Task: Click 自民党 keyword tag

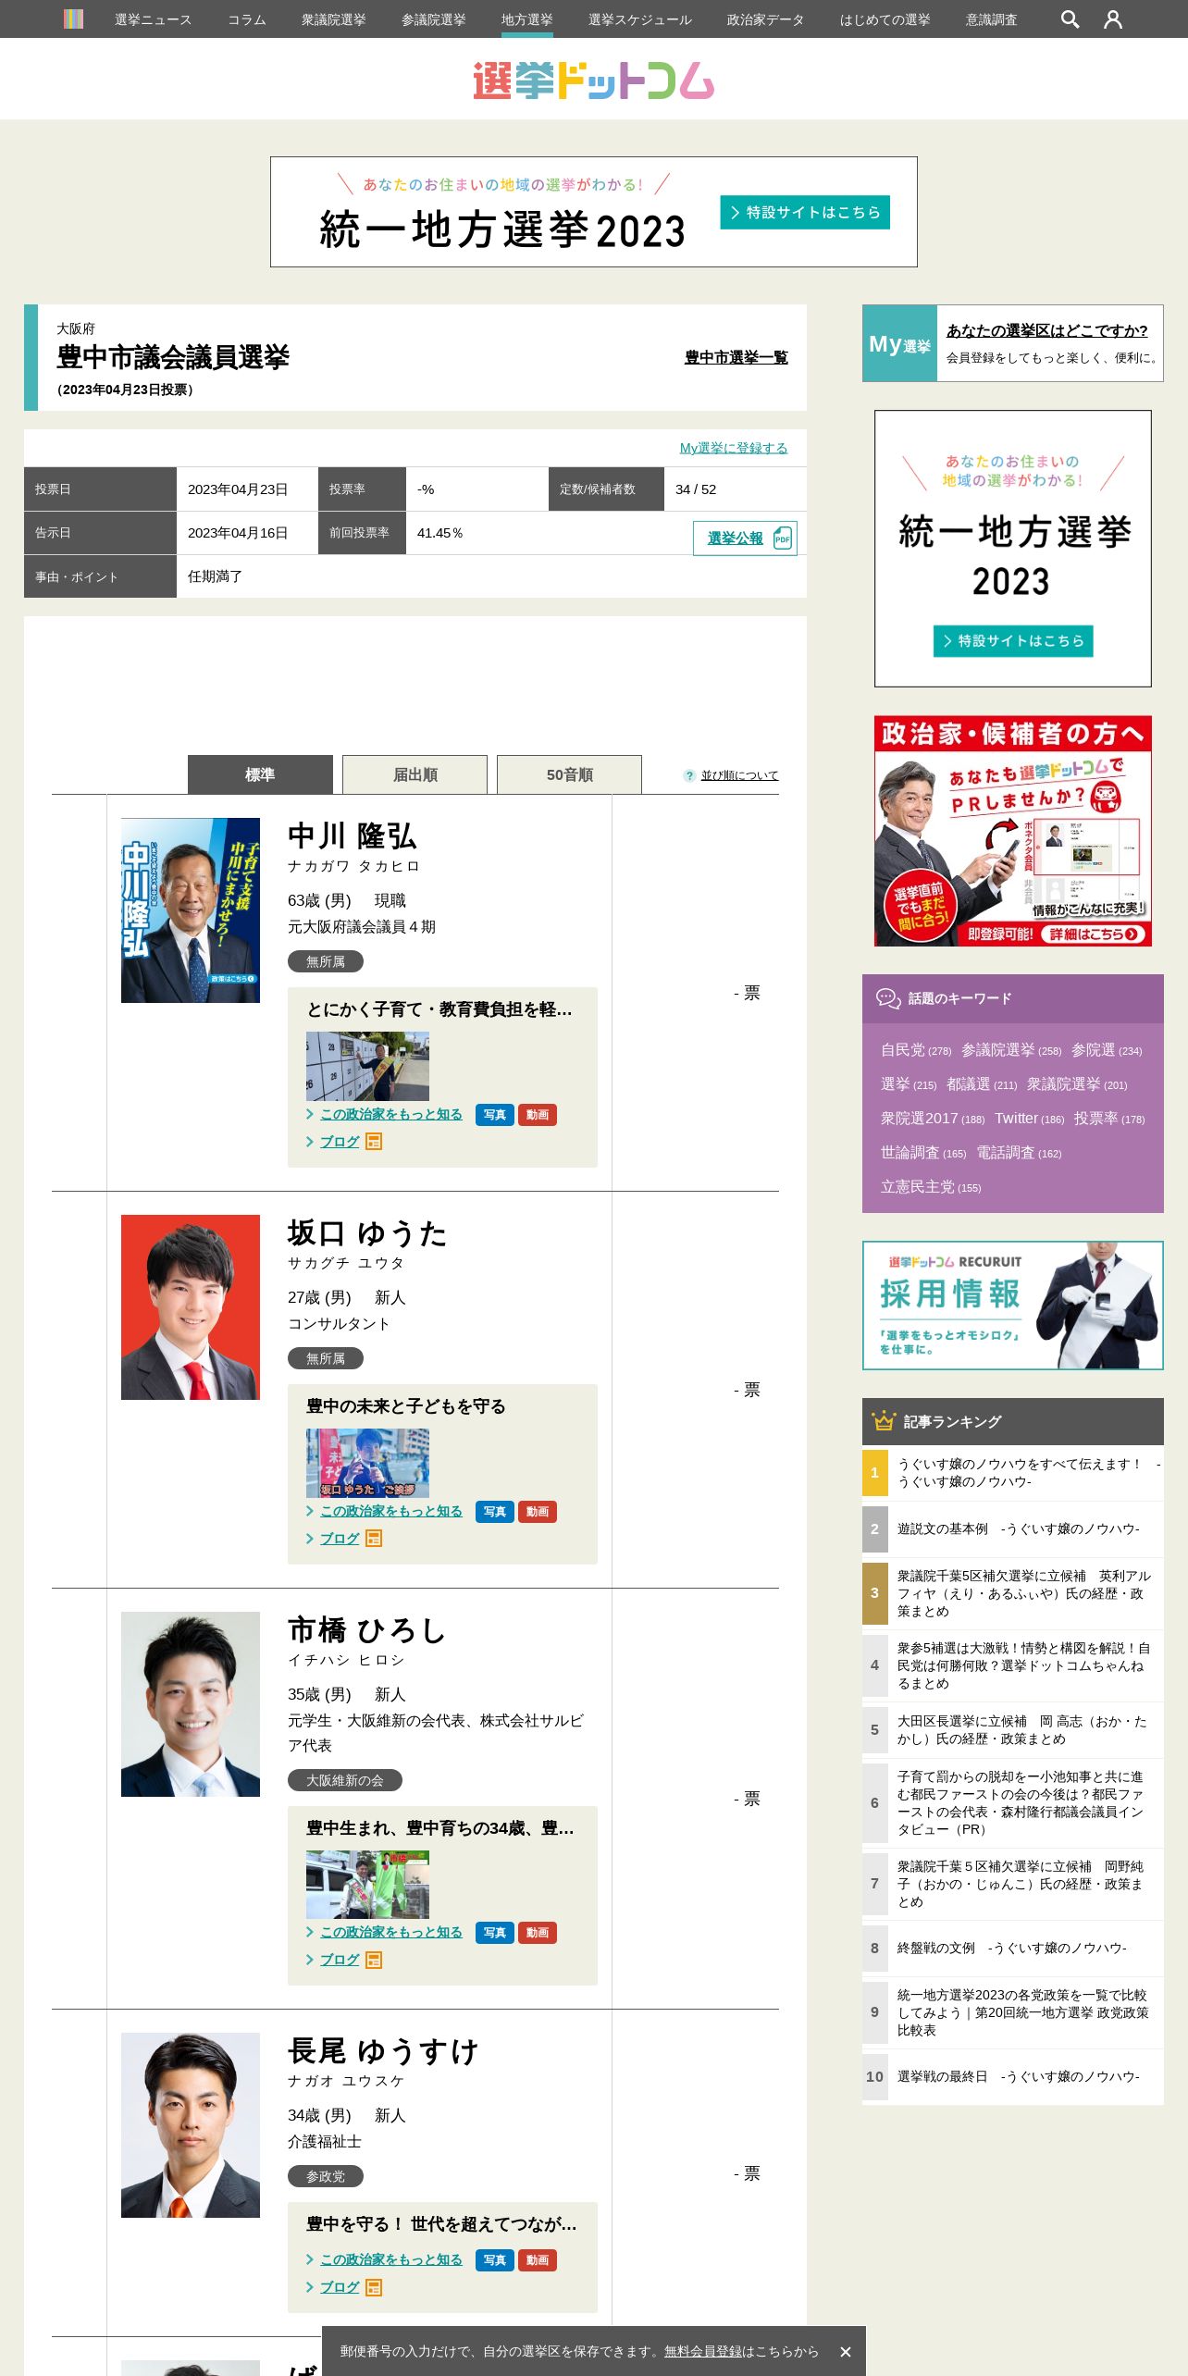Action: pos(915,1050)
